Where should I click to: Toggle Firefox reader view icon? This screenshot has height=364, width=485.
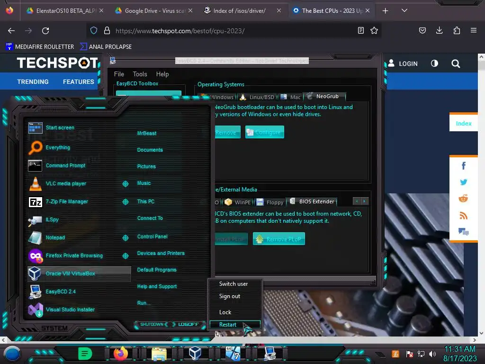pos(360,30)
